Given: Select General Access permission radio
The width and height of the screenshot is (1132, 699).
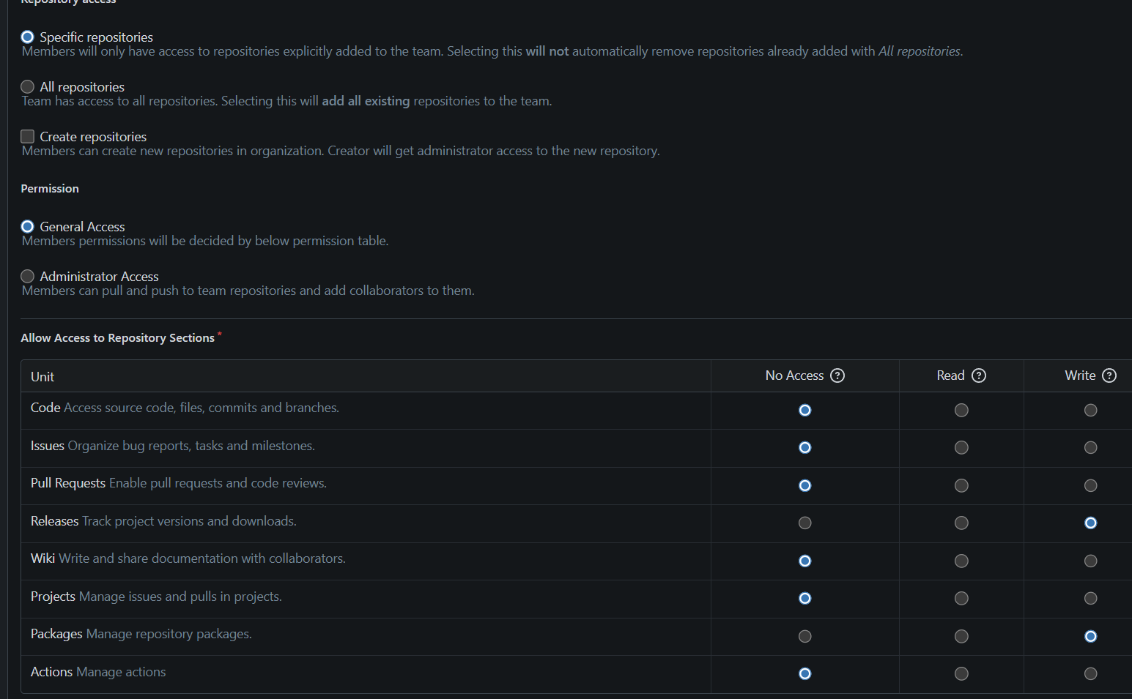Looking at the screenshot, I should click(x=28, y=227).
